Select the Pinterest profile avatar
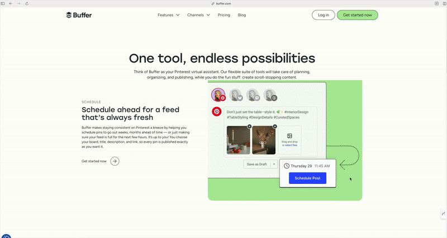 pyautogui.click(x=218, y=95)
